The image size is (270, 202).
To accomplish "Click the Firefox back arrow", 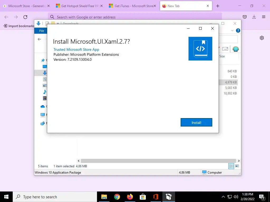I will [6, 17].
